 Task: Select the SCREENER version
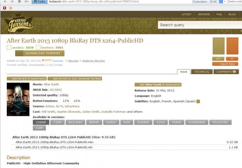pos(197,122)
